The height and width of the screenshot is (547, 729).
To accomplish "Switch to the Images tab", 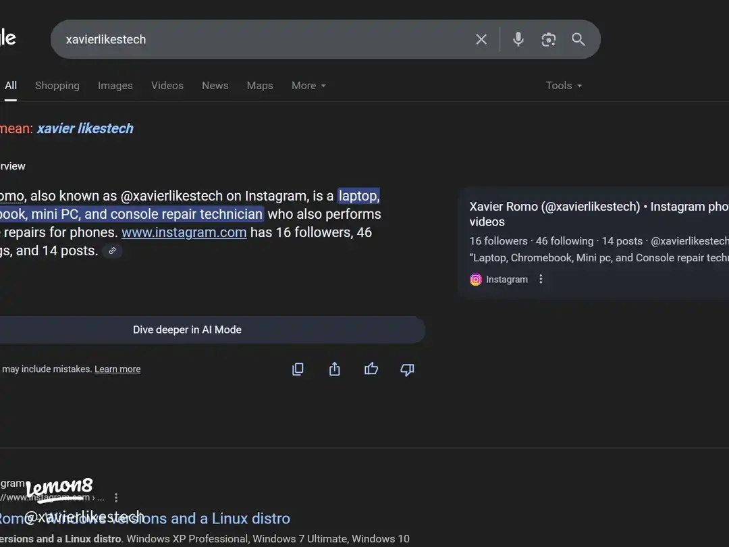I will [x=115, y=86].
